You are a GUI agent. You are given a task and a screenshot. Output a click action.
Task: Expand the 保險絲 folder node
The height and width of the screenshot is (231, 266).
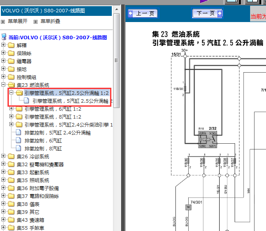3,53
